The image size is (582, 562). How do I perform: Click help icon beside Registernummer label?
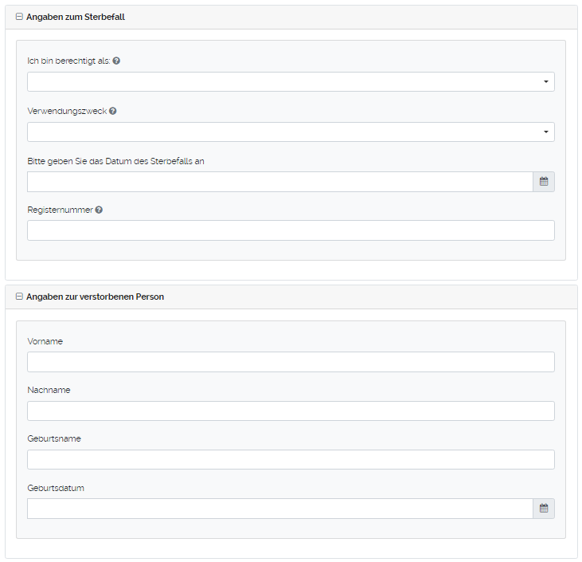[x=99, y=210]
